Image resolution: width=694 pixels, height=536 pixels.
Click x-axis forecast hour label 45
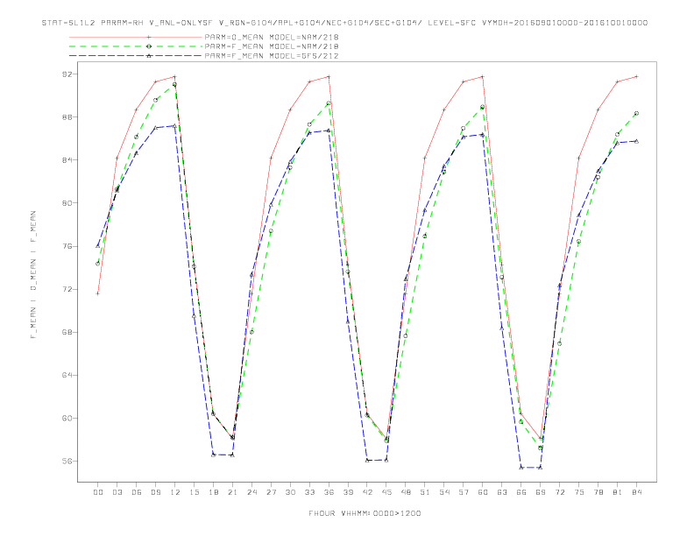(x=386, y=492)
